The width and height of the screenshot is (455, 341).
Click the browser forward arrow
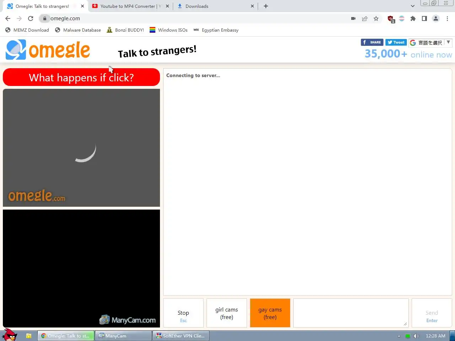pyautogui.click(x=19, y=18)
